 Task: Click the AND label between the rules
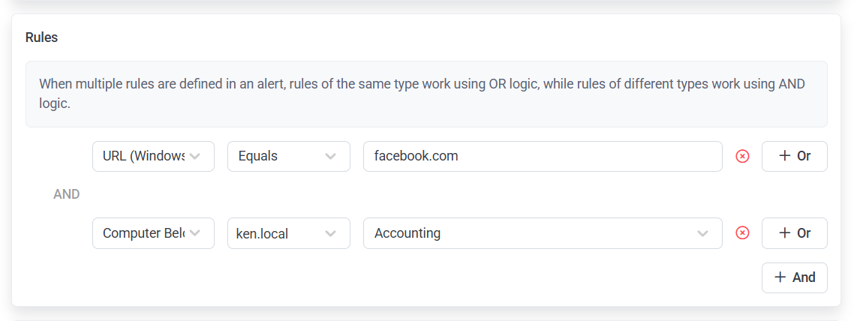click(67, 194)
